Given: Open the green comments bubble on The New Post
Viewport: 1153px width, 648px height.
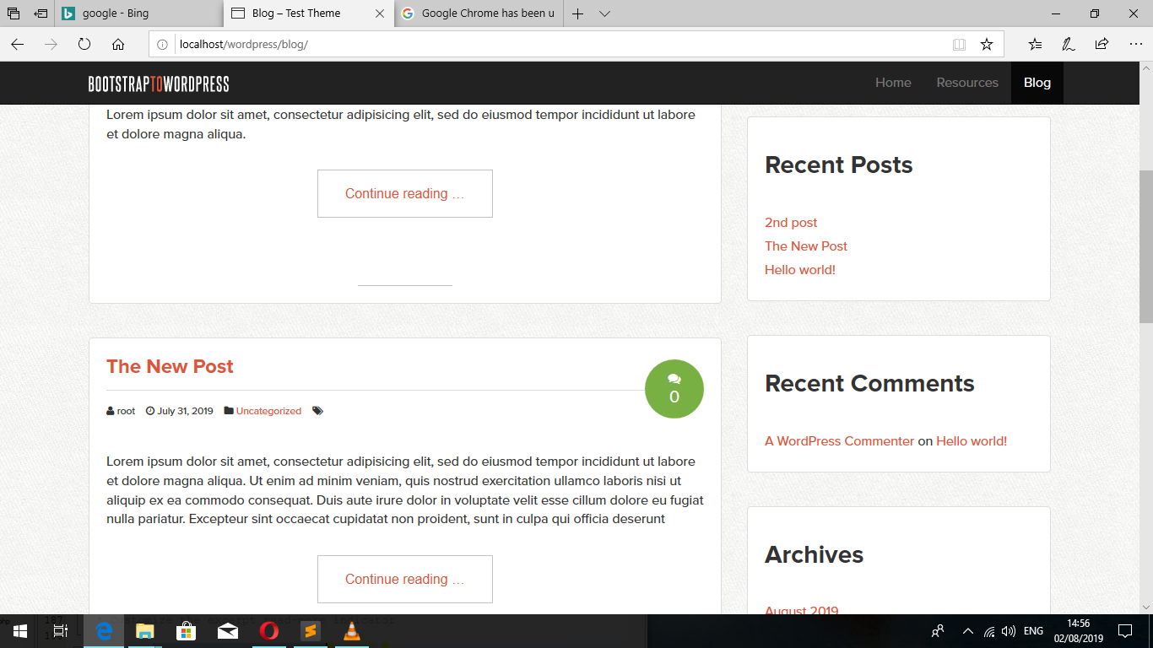Looking at the screenshot, I should 674,389.
